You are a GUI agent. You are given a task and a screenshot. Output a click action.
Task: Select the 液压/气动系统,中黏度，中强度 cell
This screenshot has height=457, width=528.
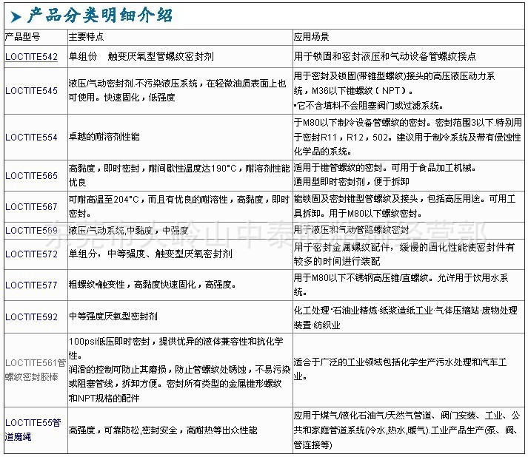tap(180, 231)
